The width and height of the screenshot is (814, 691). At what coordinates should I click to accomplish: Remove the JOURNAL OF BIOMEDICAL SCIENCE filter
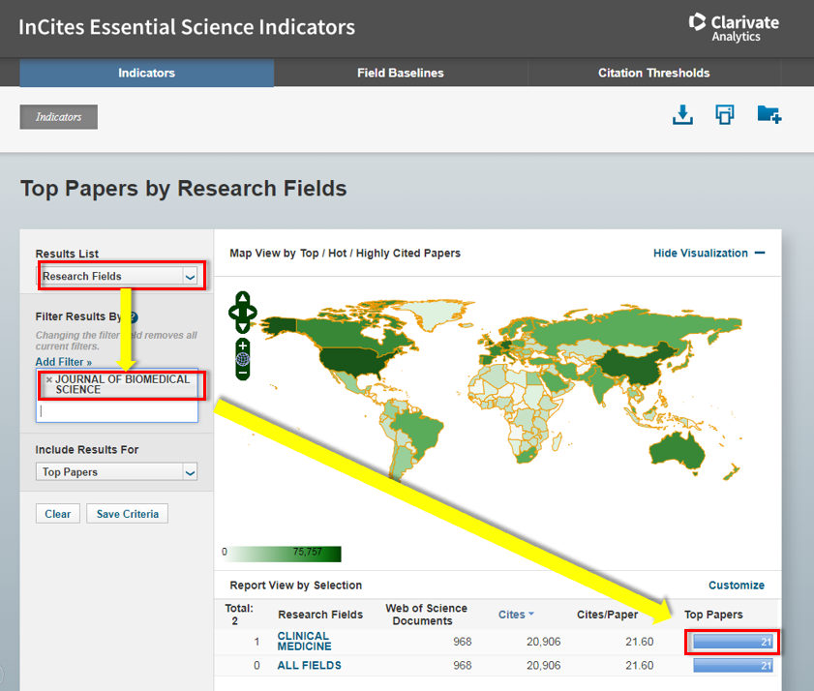[x=48, y=379]
